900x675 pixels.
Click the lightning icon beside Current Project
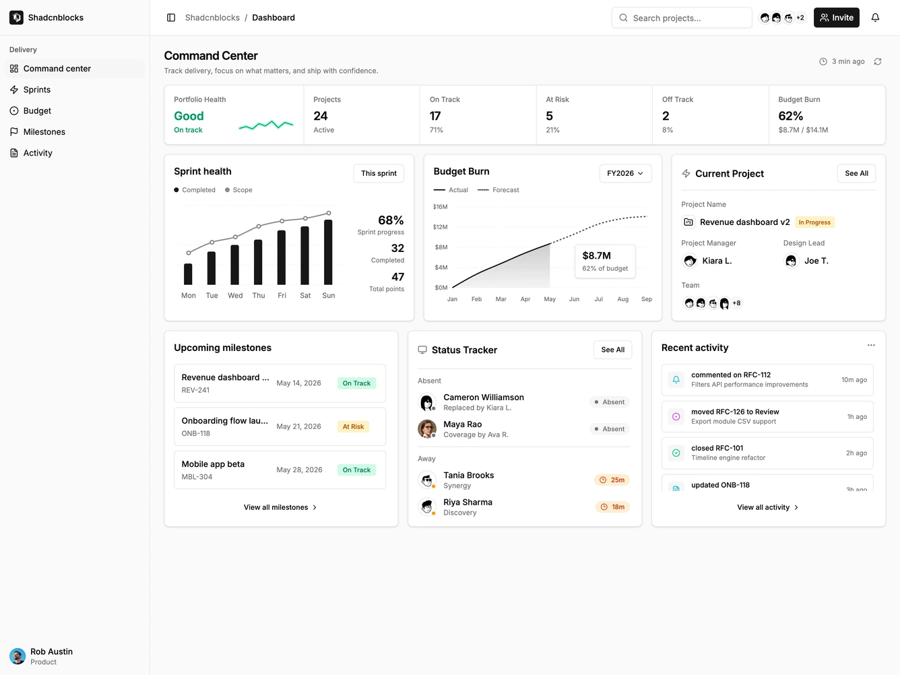pos(686,173)
